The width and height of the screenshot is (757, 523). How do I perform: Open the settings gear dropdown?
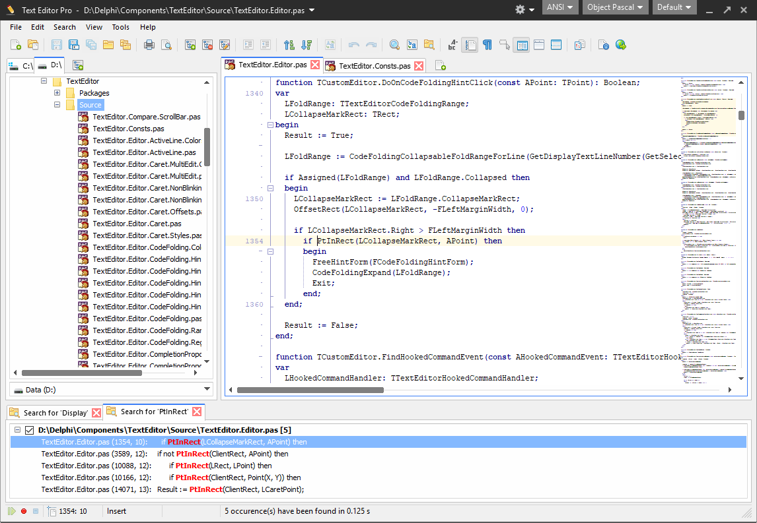(524, 10)
